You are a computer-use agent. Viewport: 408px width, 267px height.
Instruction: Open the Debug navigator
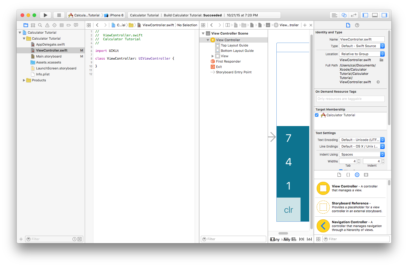pyautogui.click(x=61, y=25)
